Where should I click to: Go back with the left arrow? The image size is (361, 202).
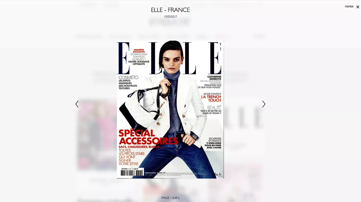pyautogui.click(x=77, y=104)
